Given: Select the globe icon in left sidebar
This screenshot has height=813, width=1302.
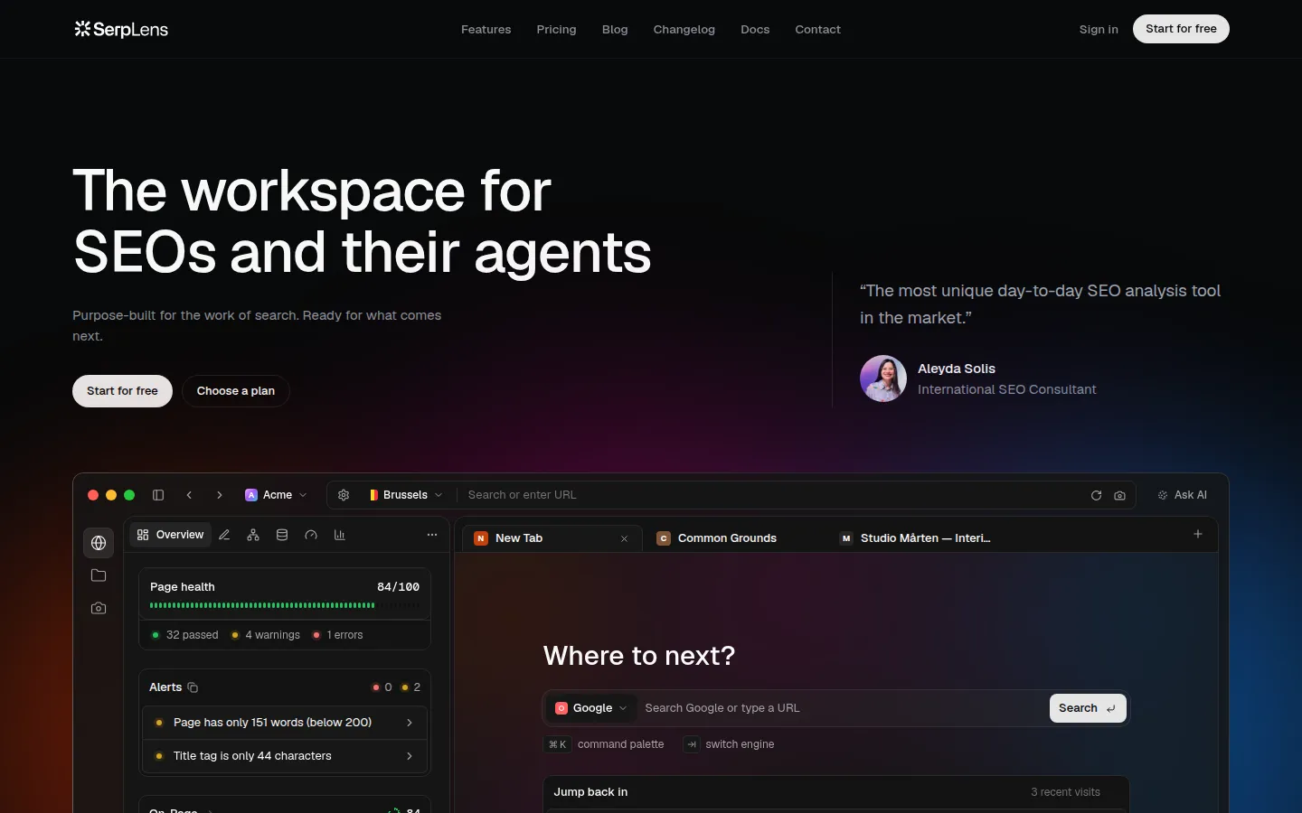Looking at the screenshot, I should coord(99,543).
